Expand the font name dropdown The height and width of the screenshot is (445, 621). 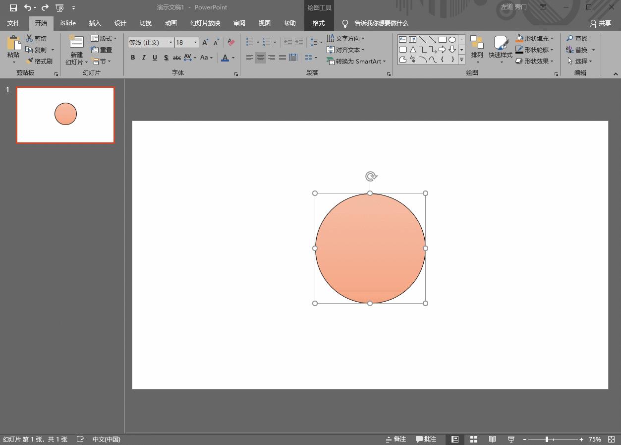170,43
